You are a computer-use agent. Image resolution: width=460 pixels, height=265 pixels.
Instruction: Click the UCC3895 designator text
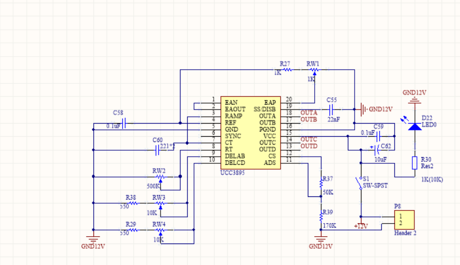pos(232,173)
